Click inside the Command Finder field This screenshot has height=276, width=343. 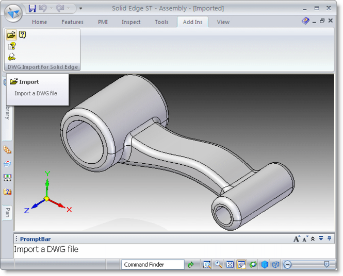[x=153, y=265]
